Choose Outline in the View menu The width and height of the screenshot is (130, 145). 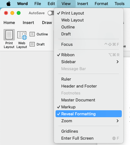point(89,27)
